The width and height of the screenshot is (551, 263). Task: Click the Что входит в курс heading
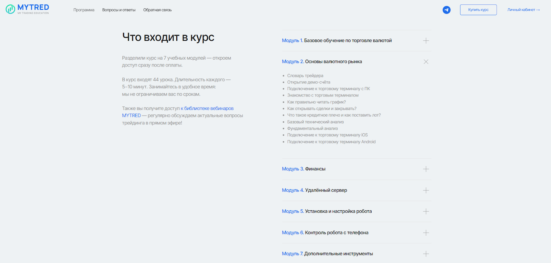tap(168, 37)
